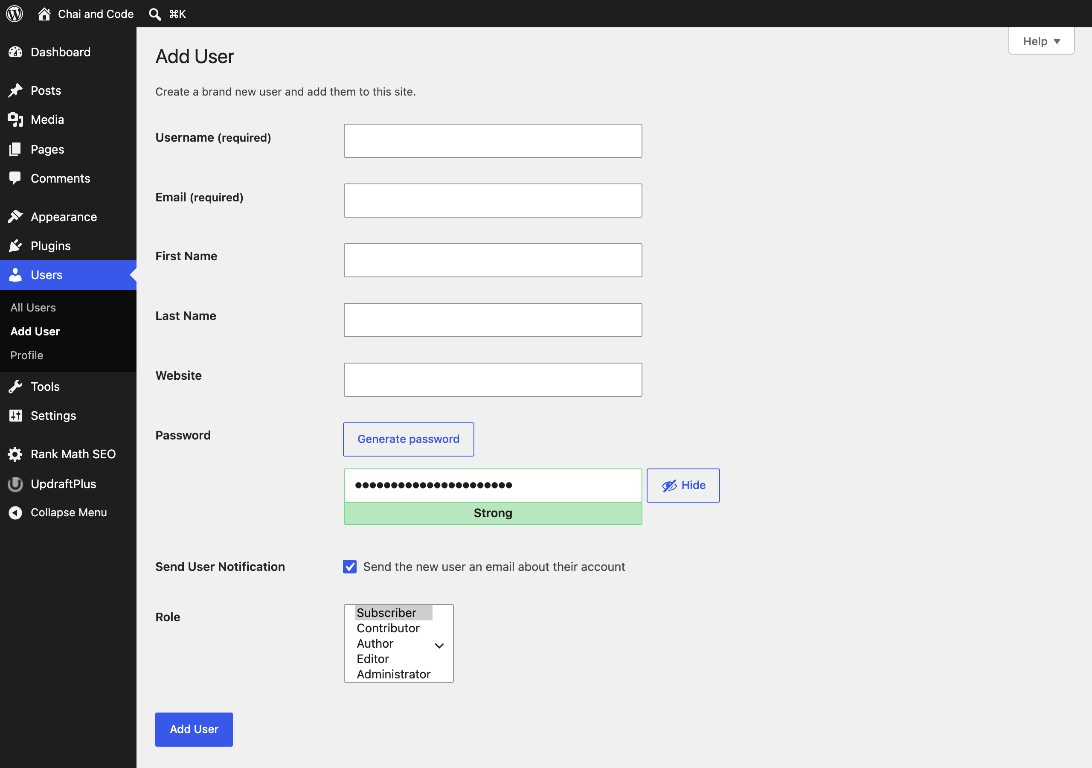Click the Users person icon
This screenshot has height=768, width=1092.
coord(15,275)
